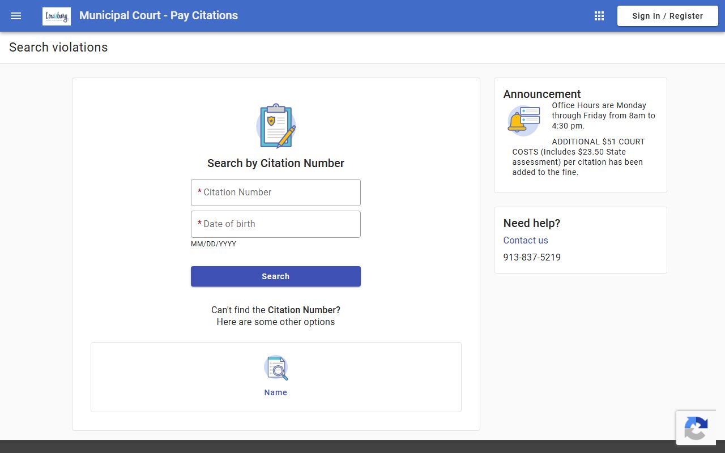Click the Louisburg city logo

click(57, 16)
